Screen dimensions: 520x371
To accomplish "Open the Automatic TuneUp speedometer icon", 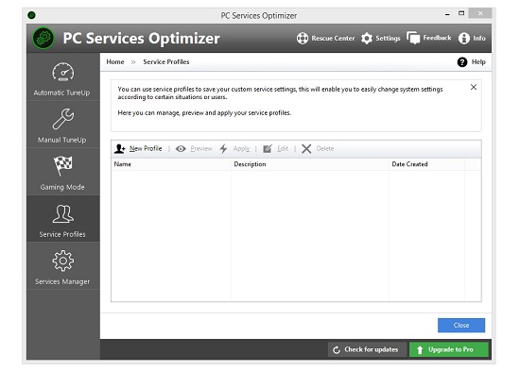I will pos(63,72).
